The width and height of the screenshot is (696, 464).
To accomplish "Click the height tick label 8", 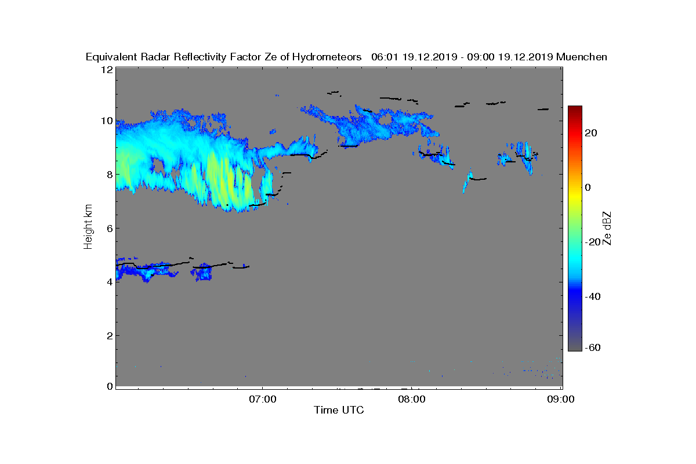I will 109,174.
